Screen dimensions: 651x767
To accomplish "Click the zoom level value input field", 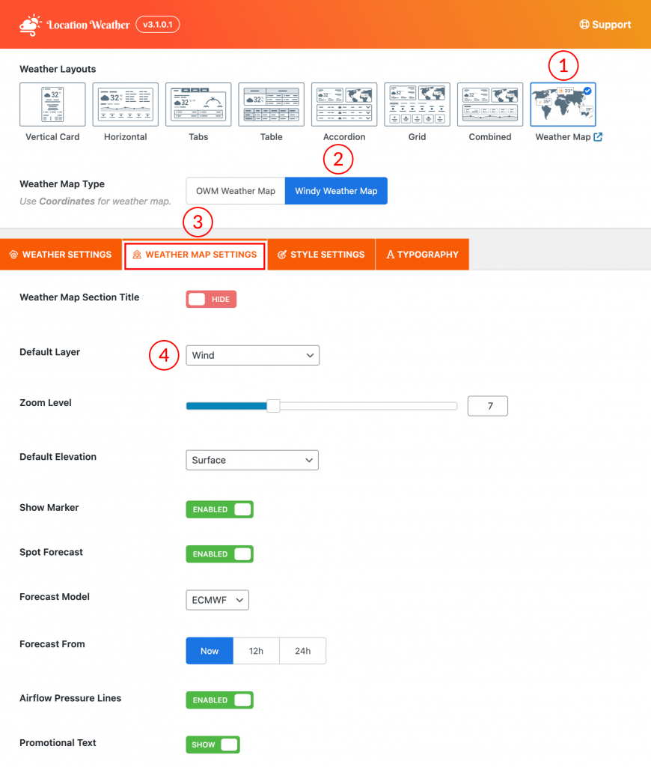I will [487, 405].
